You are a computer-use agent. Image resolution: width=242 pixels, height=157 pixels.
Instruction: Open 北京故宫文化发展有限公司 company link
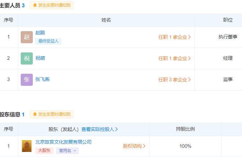(x=63, y=142)
